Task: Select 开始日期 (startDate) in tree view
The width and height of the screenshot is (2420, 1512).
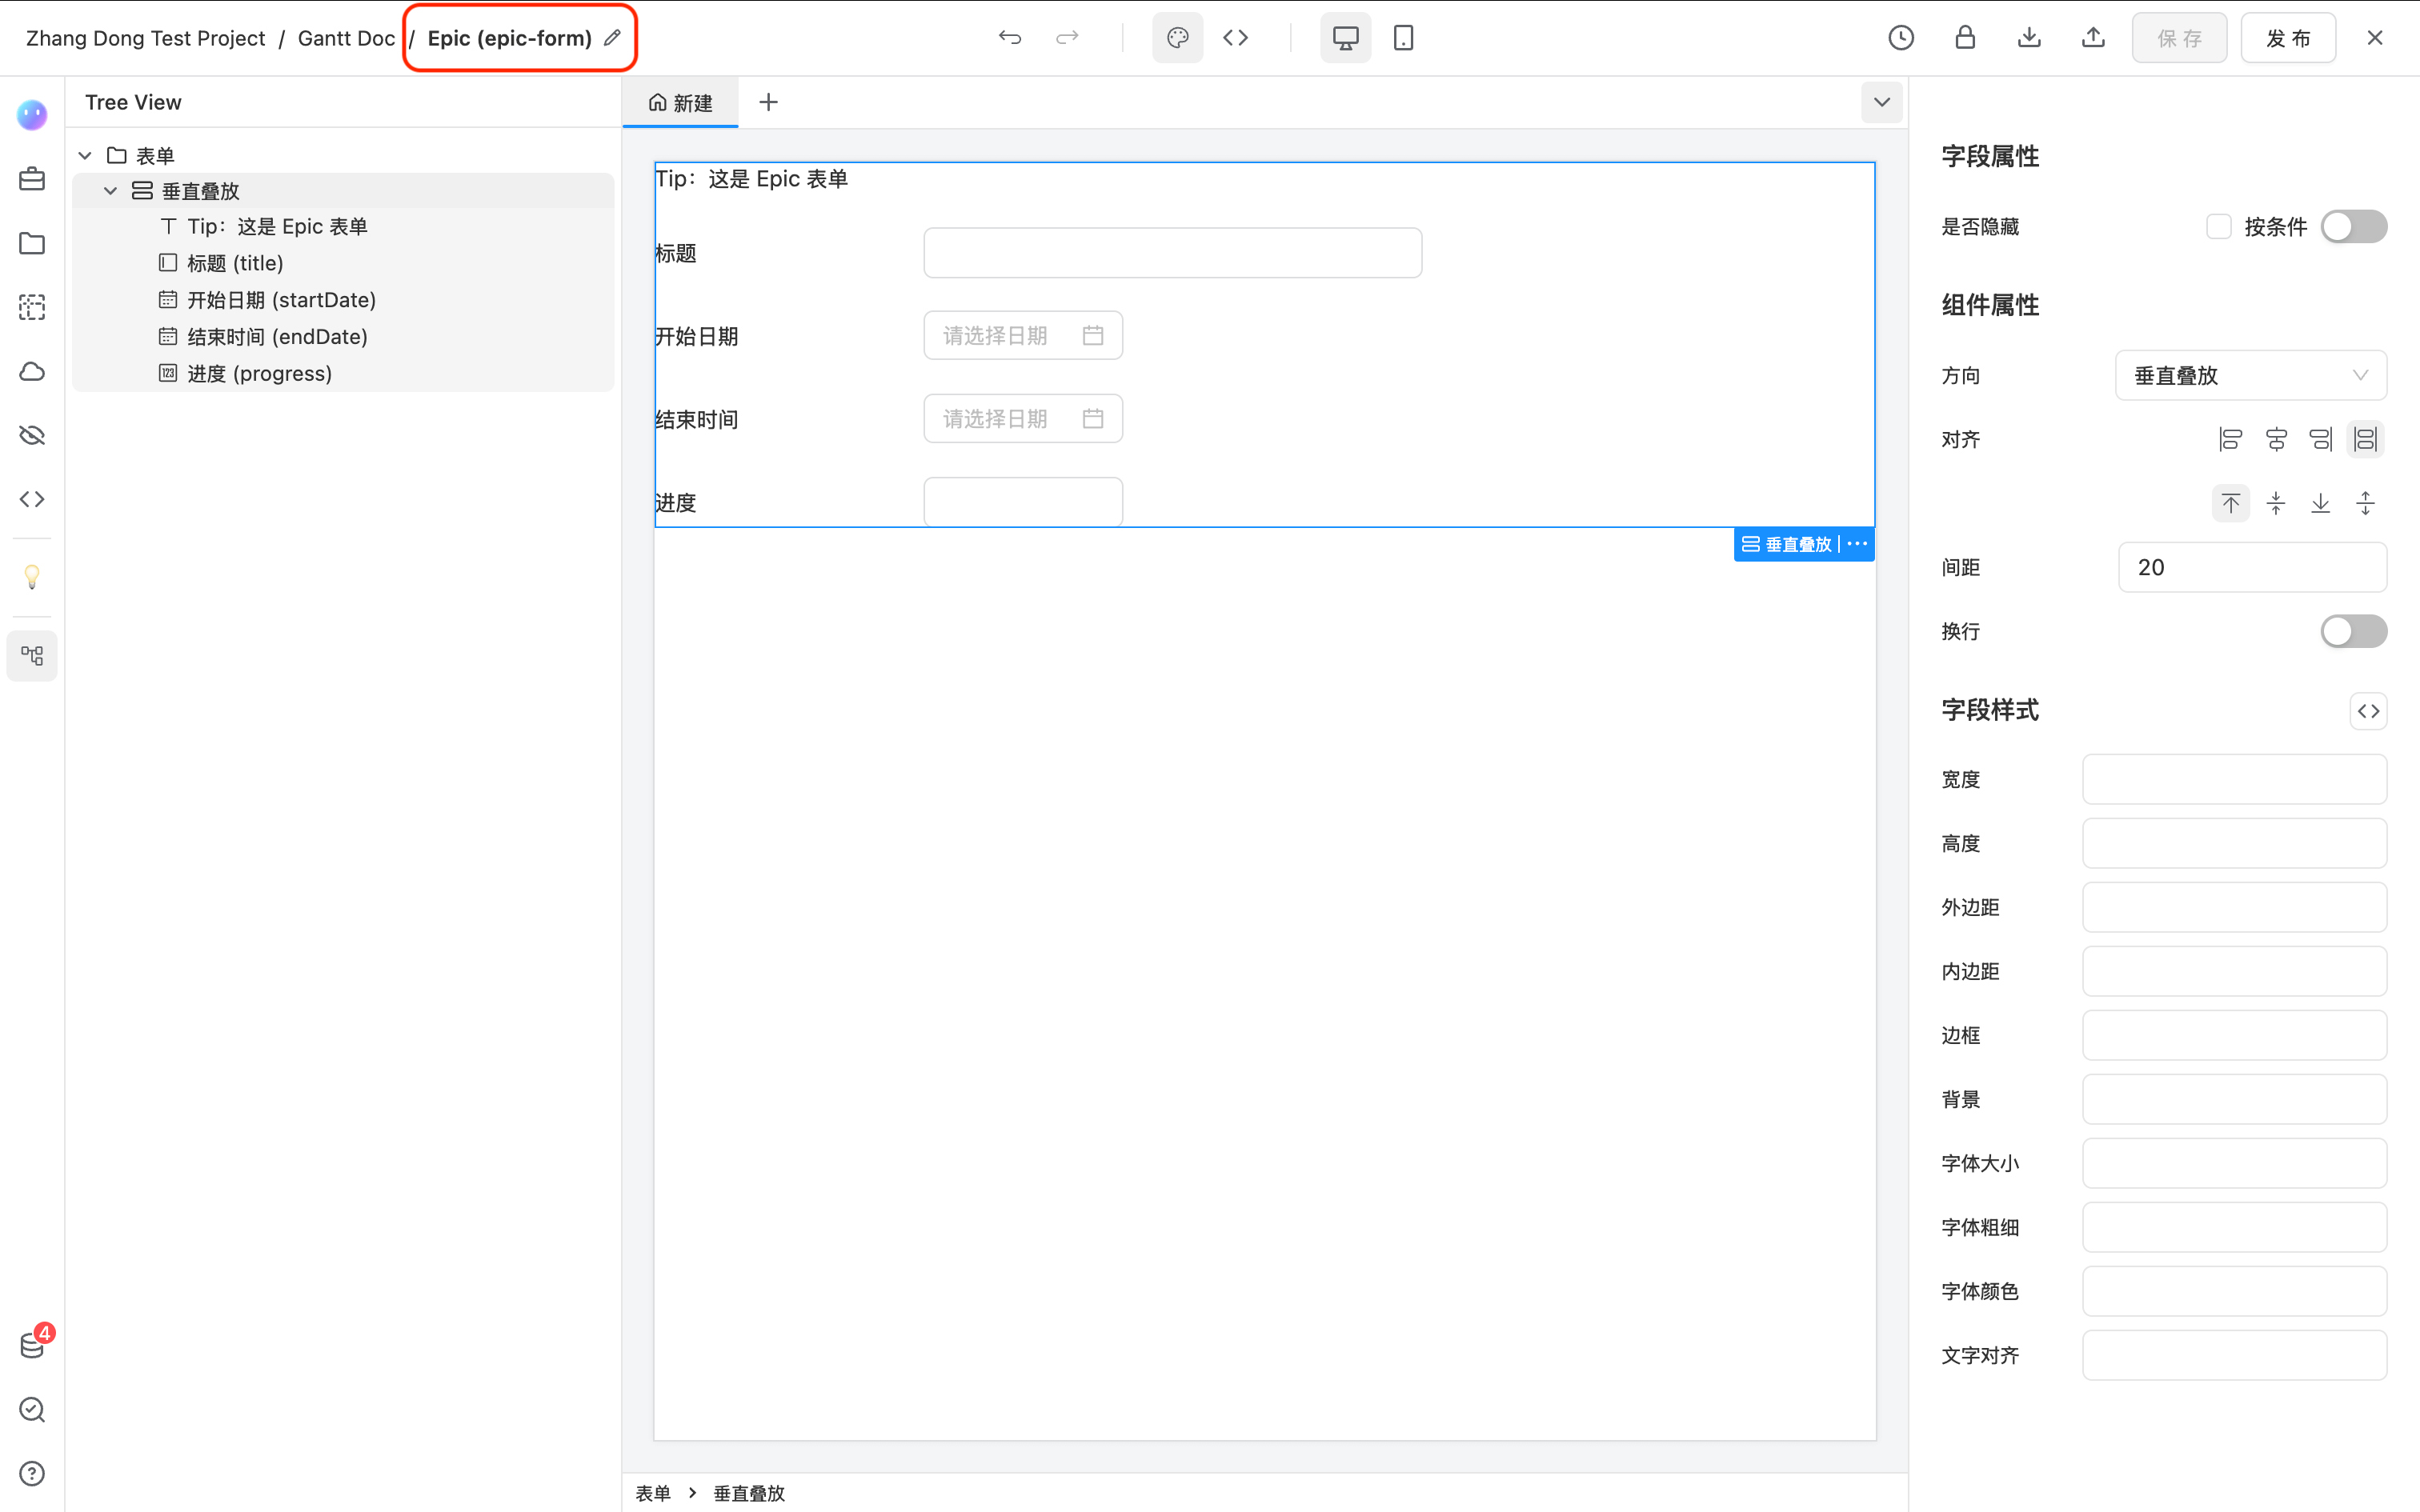Action: click(281, 300)
